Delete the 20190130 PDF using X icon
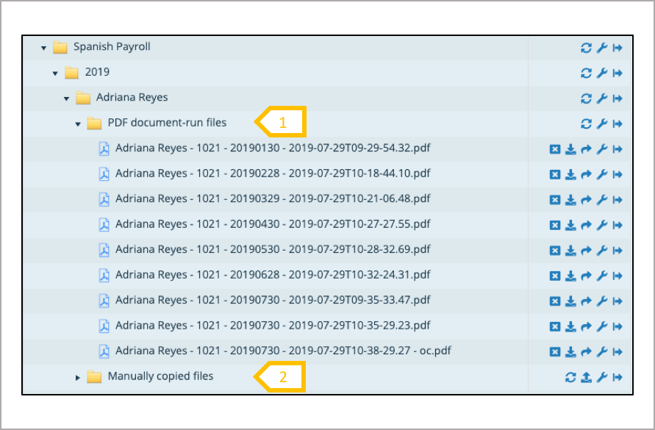This screenshot has width=655, height=430. (x=555, y=149)
